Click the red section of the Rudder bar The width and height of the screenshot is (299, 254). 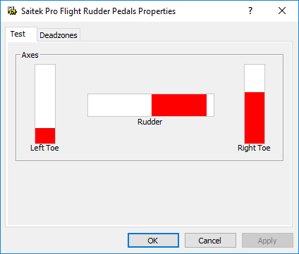(x=179, y=105)
